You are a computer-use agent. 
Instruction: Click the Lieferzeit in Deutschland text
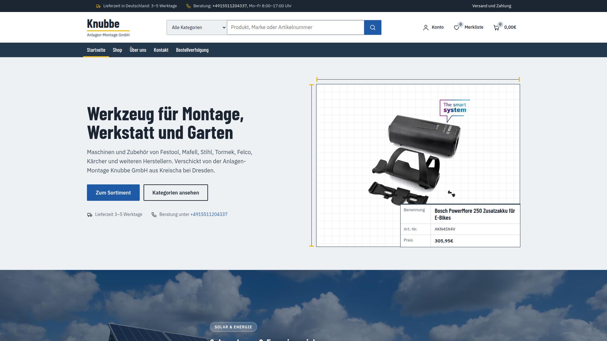click(x=140, y=6)
